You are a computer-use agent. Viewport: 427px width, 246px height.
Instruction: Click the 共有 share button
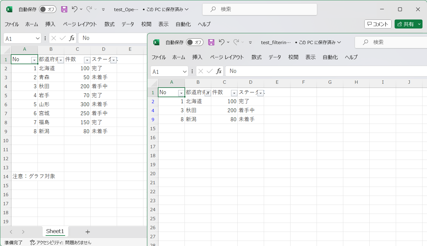click(406, 24)
